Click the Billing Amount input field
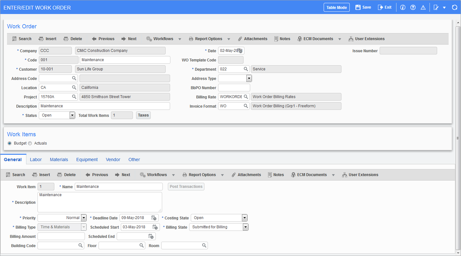The width and height of the screenshot is (461, 256). 61,236
